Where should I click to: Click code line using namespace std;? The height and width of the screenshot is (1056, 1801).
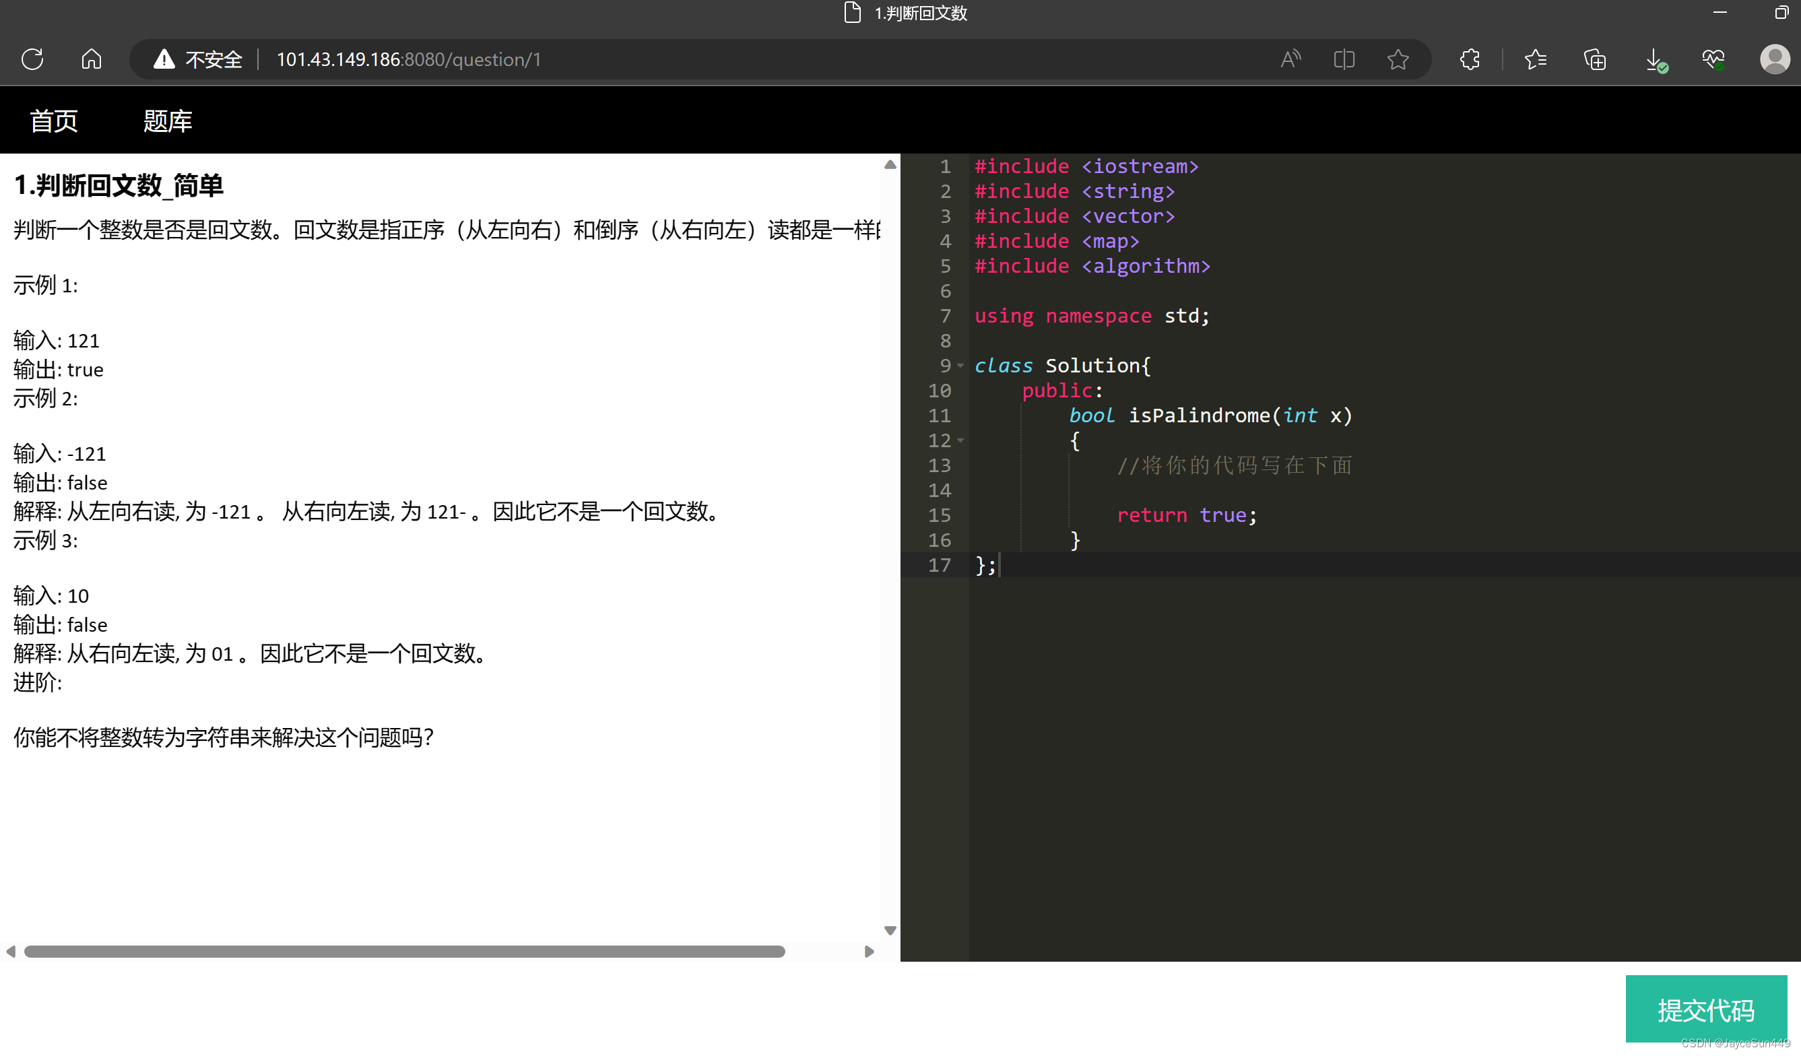[1092, 316]
